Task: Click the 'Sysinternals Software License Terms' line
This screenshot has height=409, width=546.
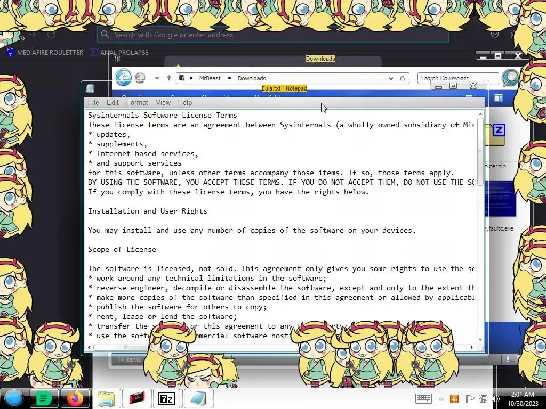Action: [162, 115]
